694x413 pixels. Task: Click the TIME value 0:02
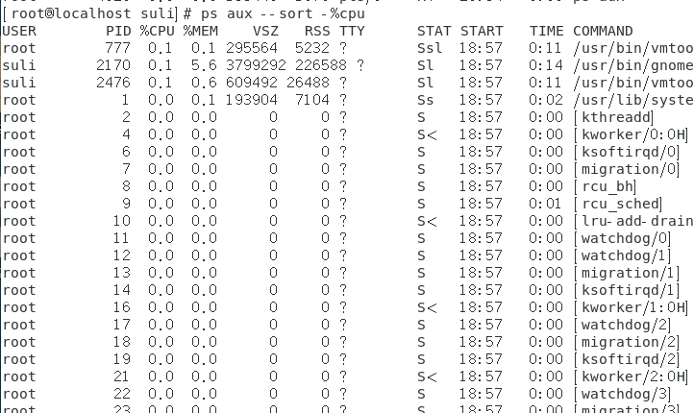546,100
